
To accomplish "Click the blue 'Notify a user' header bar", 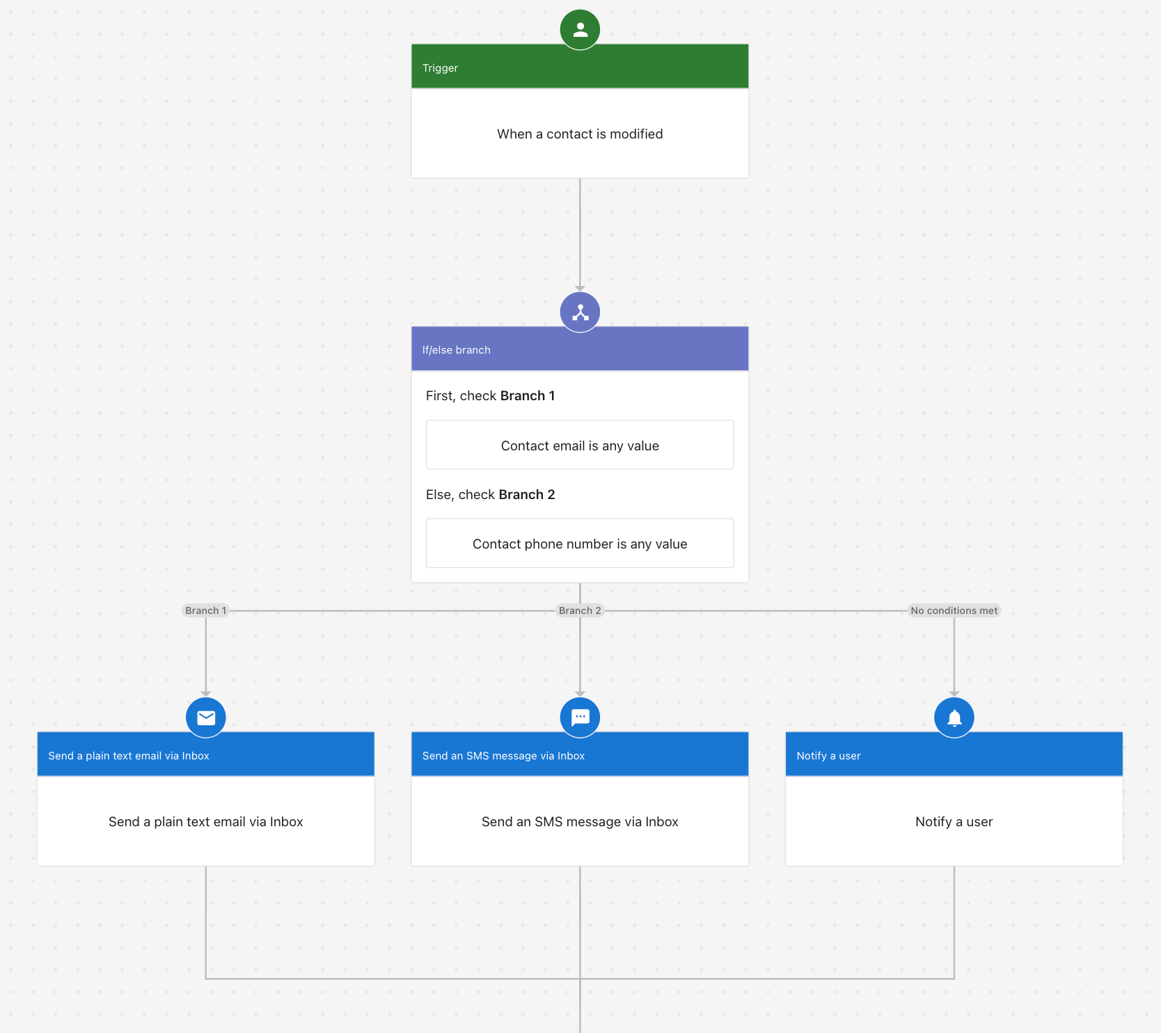I will [x=954, y=755].
